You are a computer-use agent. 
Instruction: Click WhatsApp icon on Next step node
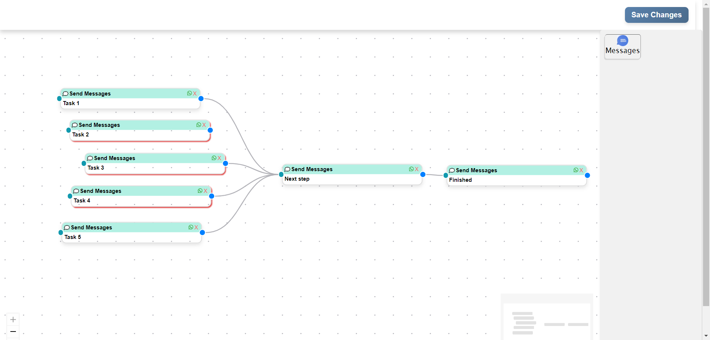click(411, 169)
